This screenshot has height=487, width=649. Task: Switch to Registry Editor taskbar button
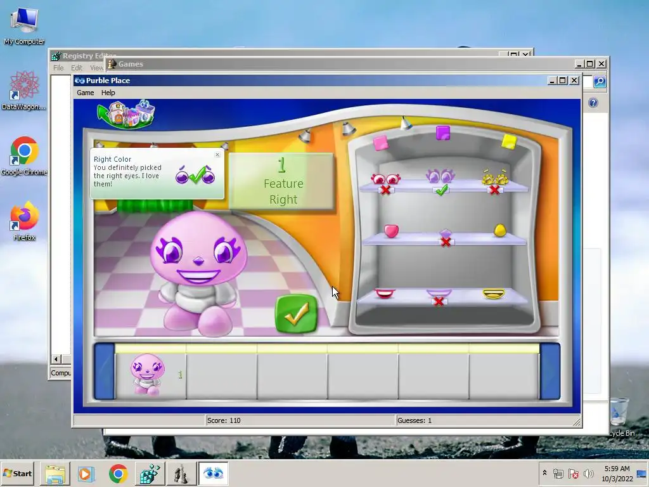[150, 473]
